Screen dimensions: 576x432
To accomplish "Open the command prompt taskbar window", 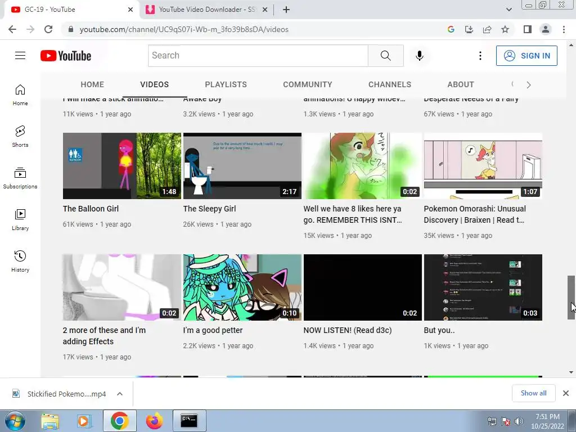I will [x=189, y=421].
